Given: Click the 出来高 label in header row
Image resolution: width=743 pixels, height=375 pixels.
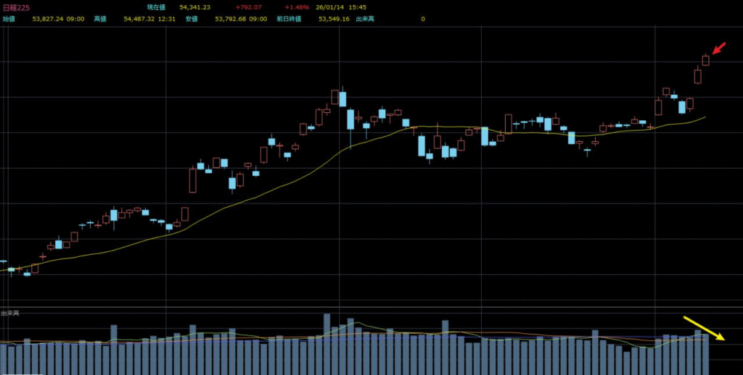Looking at the screenshot, I should [x=377, y=18].
